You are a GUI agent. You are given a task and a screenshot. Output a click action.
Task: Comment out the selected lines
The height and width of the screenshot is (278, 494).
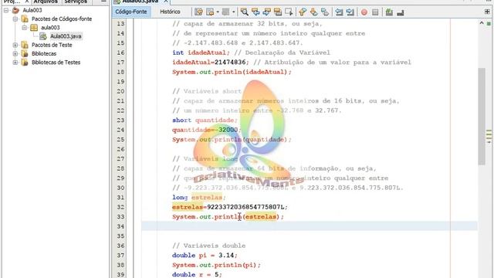[389, 12]
